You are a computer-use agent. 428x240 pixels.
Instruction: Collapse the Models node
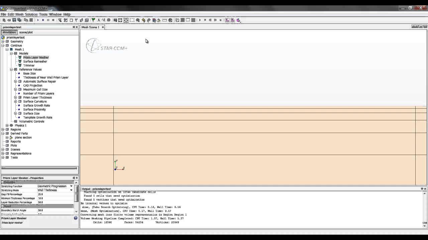11,53
